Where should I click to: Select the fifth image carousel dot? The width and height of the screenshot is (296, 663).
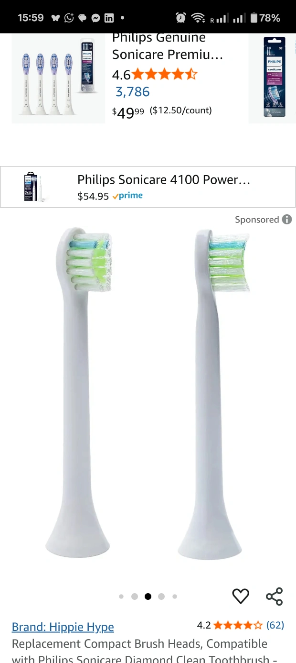175,597
